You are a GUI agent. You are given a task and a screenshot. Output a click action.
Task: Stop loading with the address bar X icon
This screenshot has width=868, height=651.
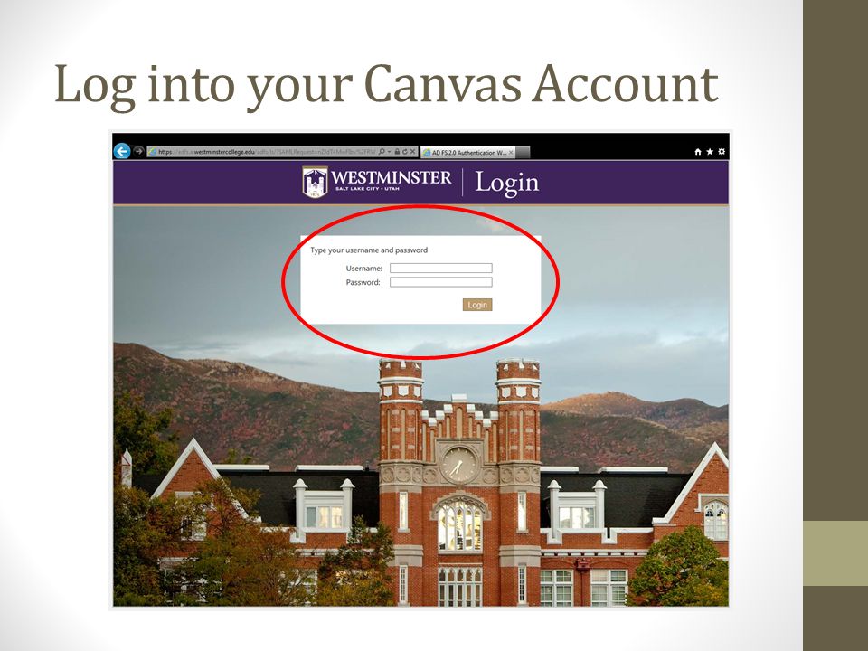pos(413,152)
